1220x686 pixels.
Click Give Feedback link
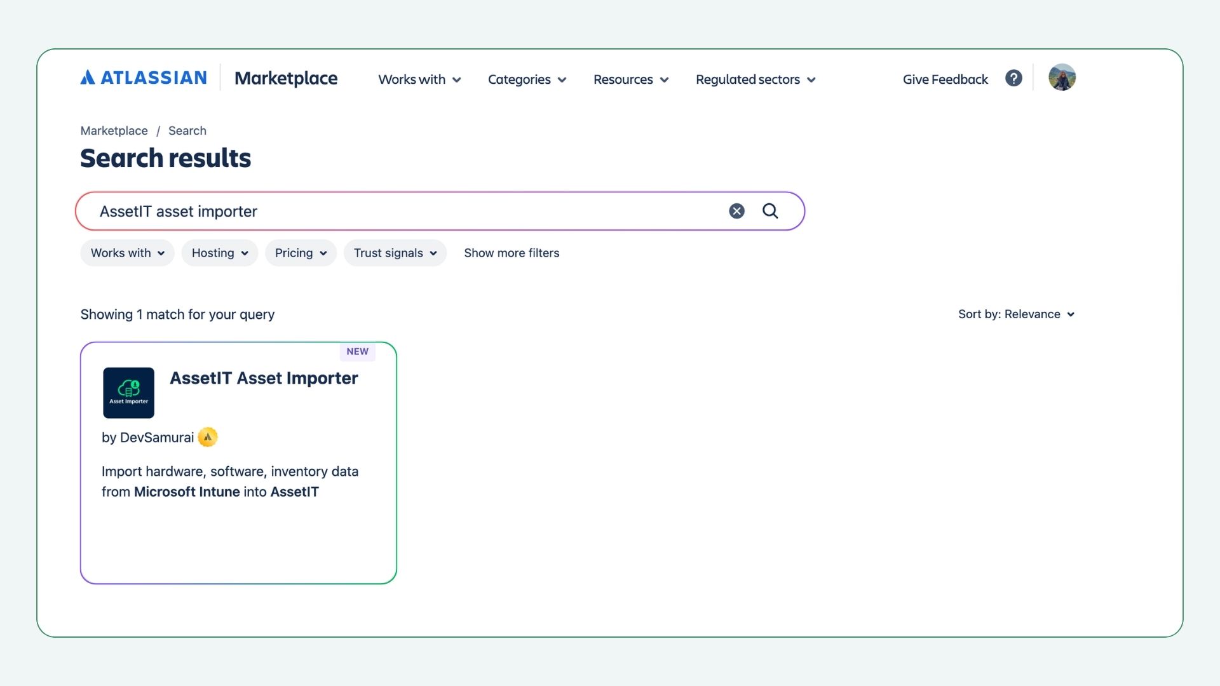coord(945,79)
